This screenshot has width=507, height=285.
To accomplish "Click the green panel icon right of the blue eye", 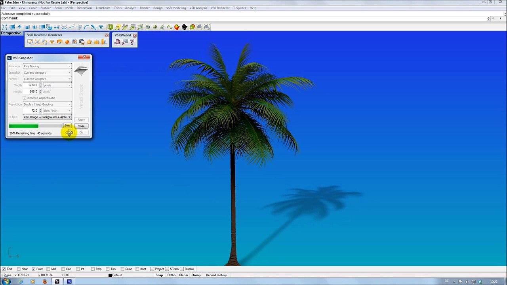I will [x=110, y=27].
